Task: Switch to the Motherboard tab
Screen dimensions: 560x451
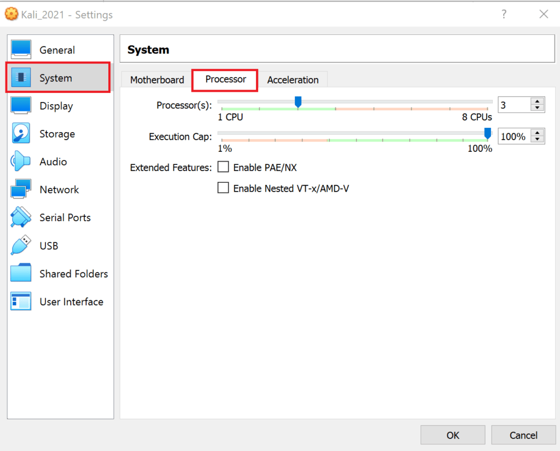Action: click(157, 80)
